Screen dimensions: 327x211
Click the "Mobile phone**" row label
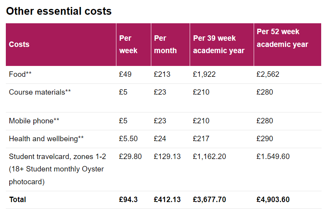pos(34,121)
